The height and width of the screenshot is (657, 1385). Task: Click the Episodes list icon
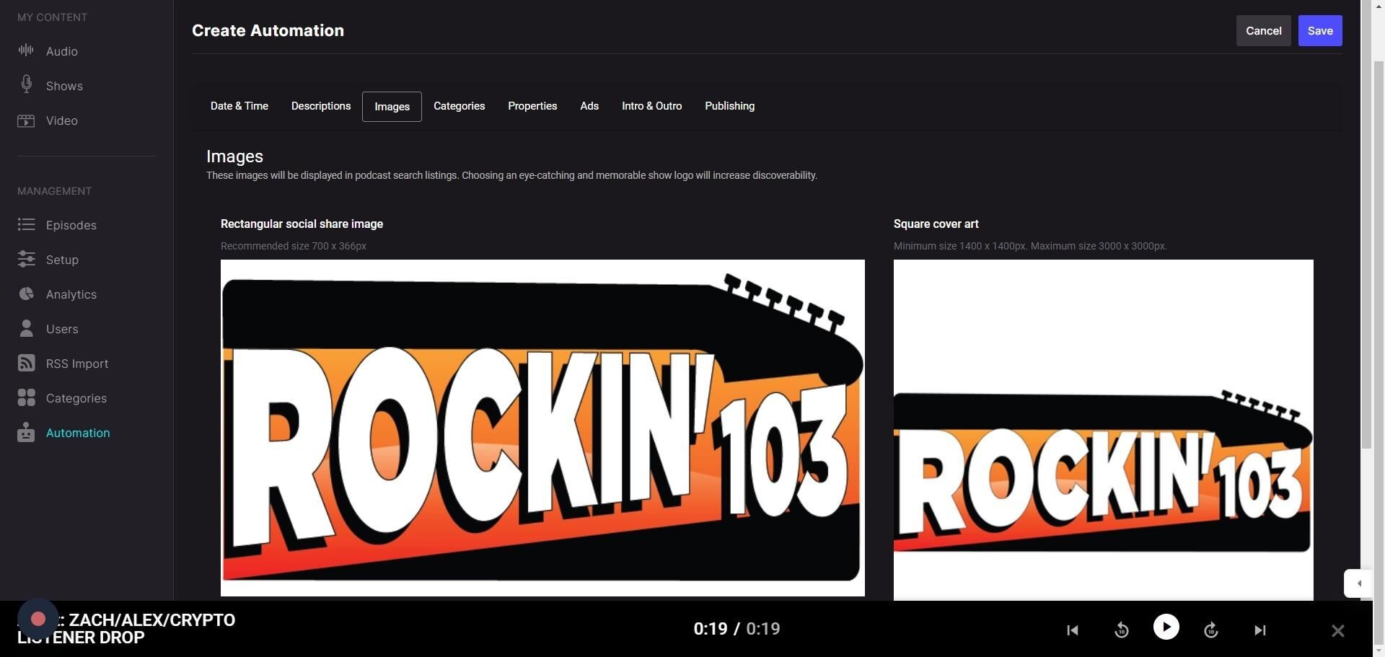click(x=26, y=224)
